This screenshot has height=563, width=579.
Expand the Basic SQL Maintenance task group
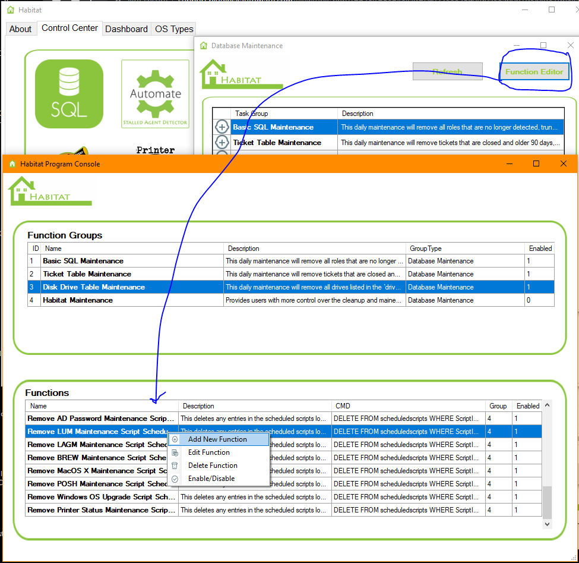pos(222,127)
